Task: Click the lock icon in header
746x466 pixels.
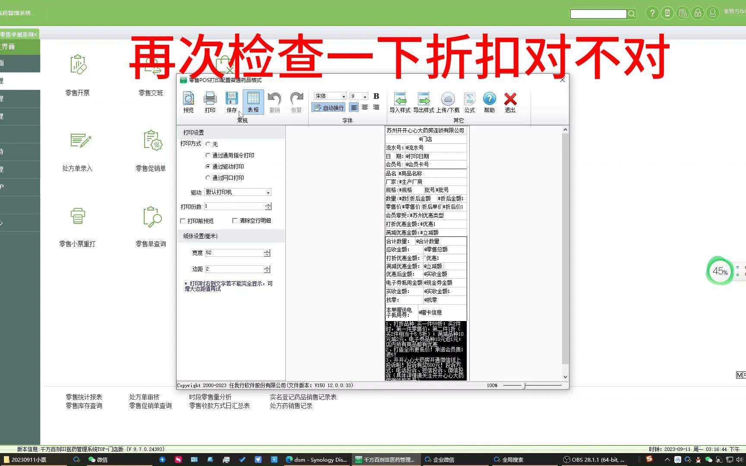Action: click(698, 13)
